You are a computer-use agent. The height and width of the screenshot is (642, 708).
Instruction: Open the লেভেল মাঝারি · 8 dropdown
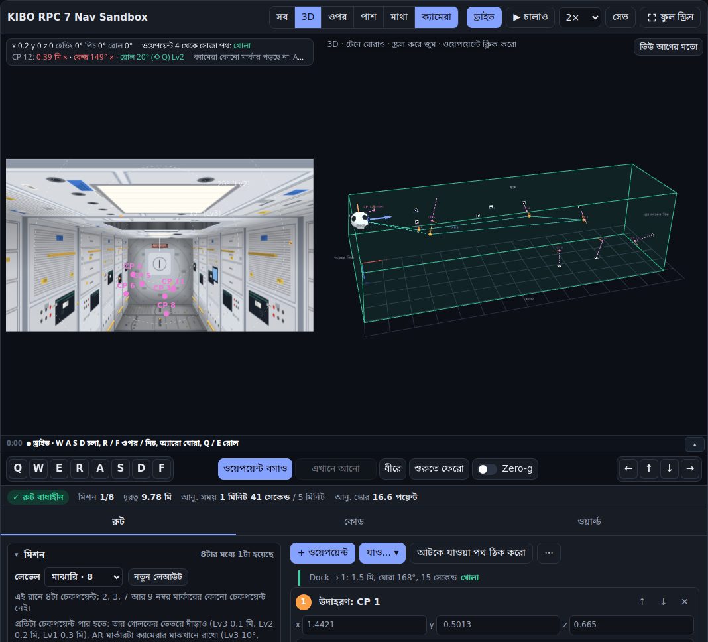pos(84,577)
